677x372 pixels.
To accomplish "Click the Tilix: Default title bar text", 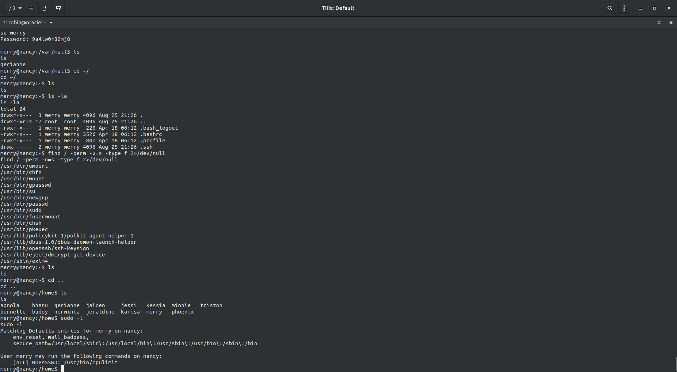I will (338, 8).
